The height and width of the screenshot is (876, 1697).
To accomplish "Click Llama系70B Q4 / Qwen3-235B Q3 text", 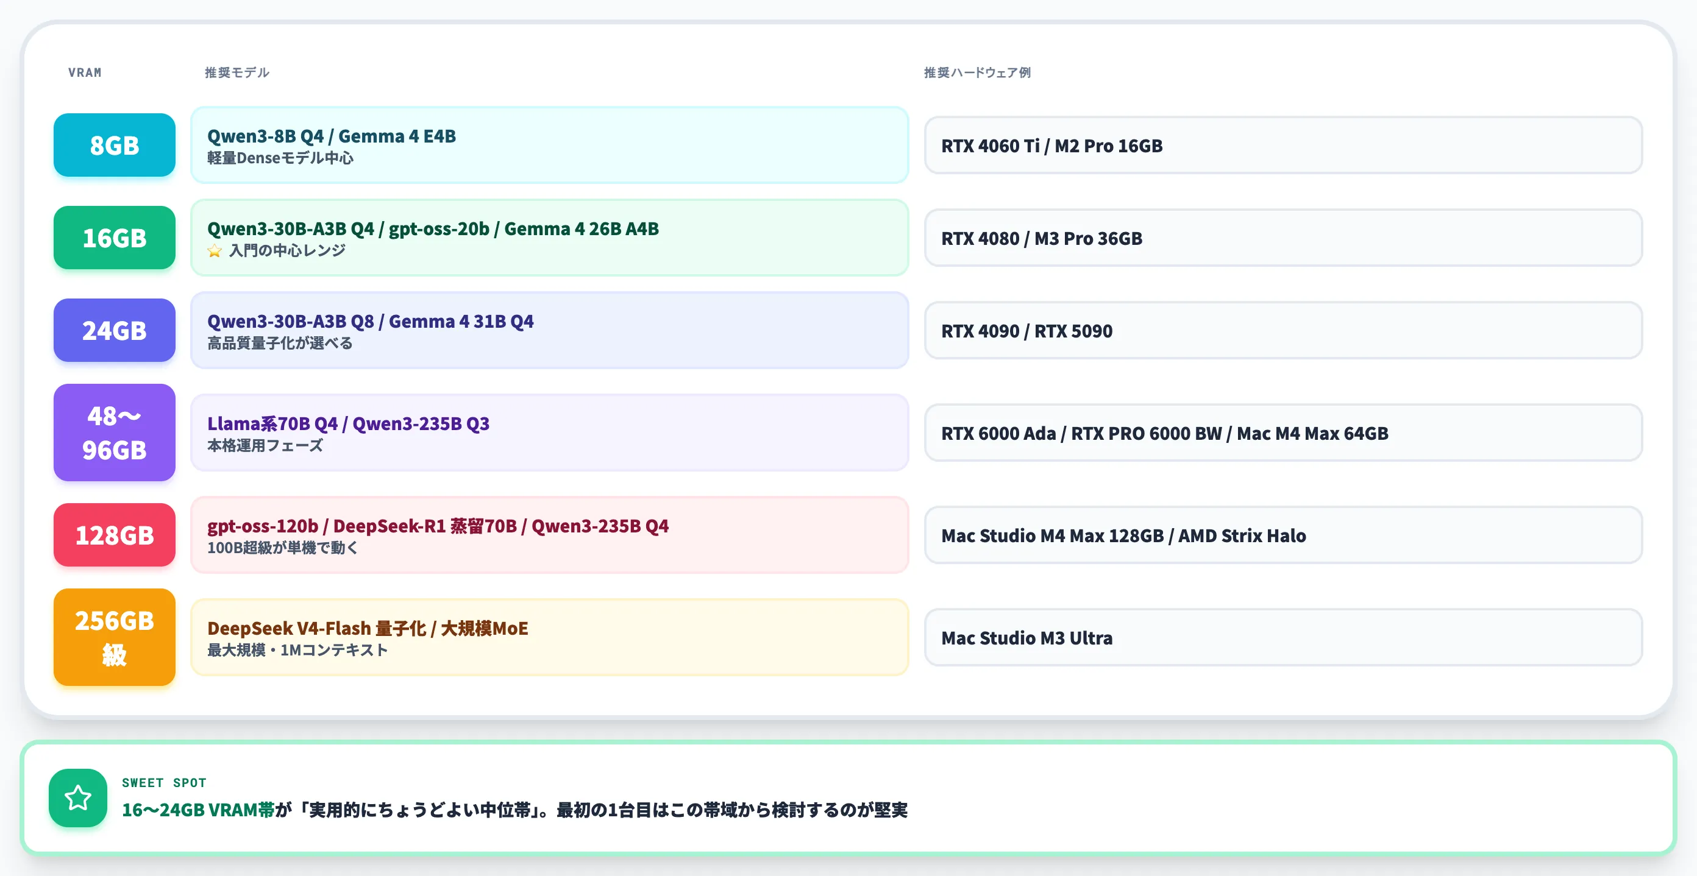I will click(349, 423).
